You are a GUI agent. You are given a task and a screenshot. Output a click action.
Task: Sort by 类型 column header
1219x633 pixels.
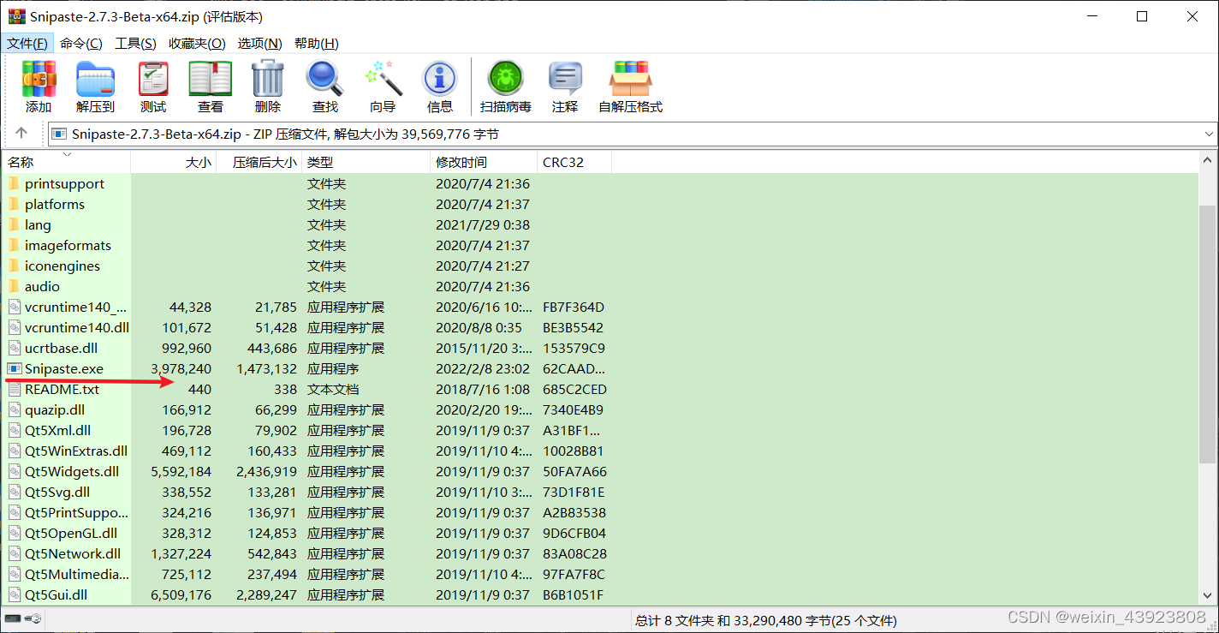click(366, 162)
